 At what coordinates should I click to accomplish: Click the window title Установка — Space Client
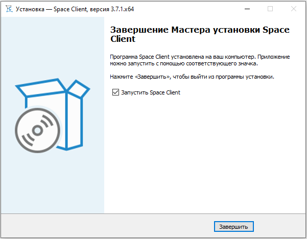51,9
